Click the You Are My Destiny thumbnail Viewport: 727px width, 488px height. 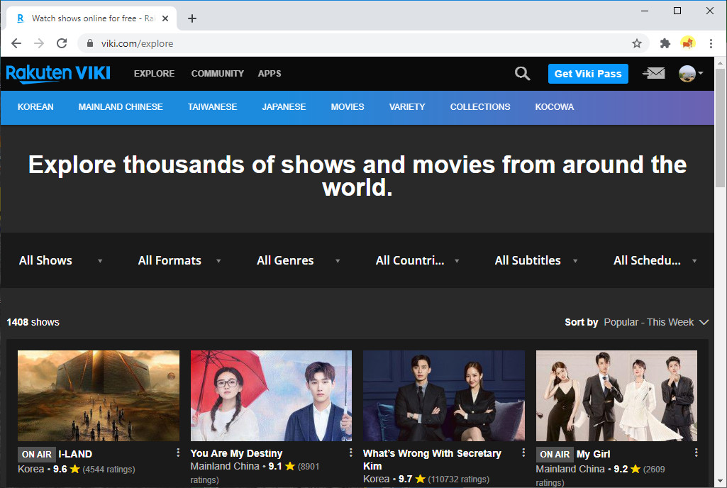coord(271,396)
